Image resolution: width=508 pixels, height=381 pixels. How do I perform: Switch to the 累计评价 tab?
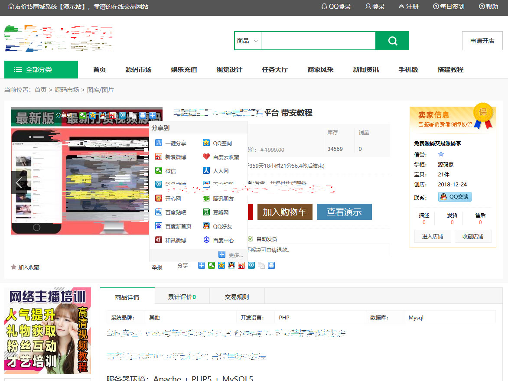point(182,297)
